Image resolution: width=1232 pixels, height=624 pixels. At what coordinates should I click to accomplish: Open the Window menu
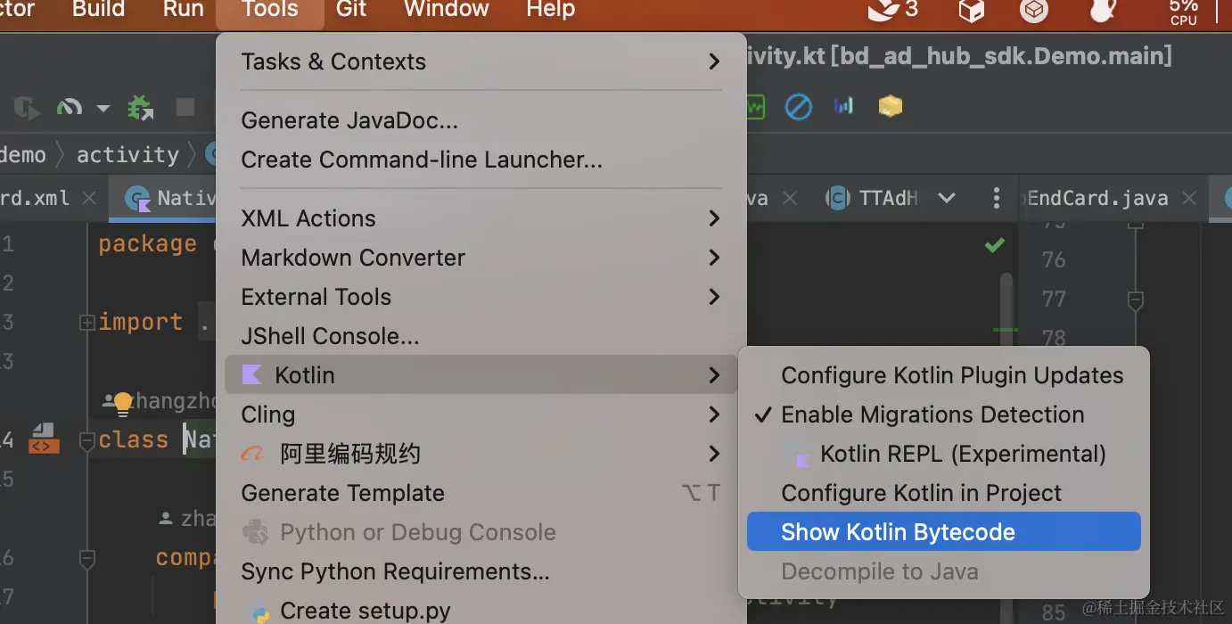pos(447,10)
